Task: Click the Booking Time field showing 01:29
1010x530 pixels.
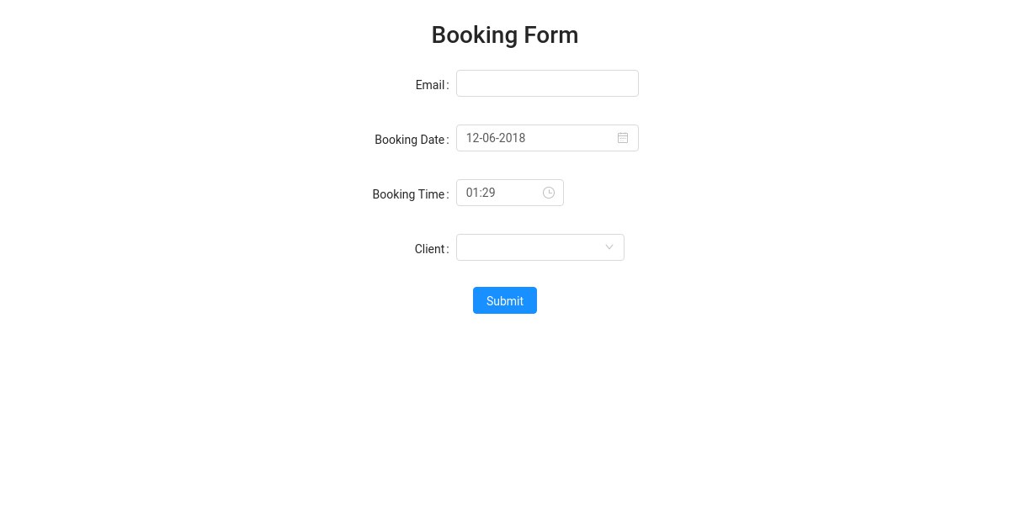Action: pyautogui.click(x=510, y=193)
